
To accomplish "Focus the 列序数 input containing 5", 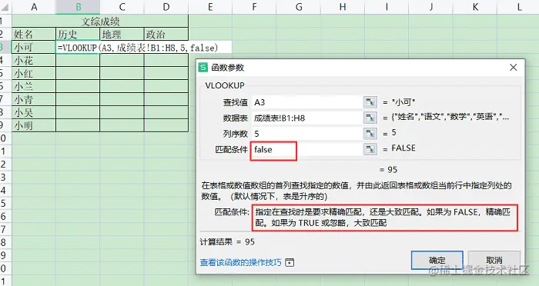I will tap(307, 133).
